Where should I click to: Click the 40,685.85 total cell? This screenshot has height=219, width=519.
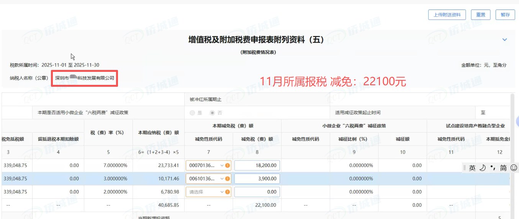(x=159, y=205)
